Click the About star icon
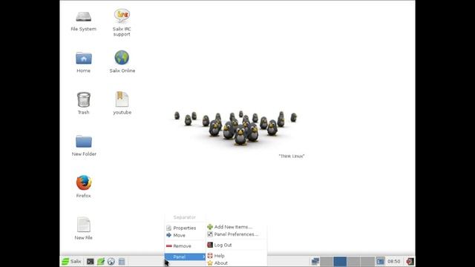 tap(210, 263)
